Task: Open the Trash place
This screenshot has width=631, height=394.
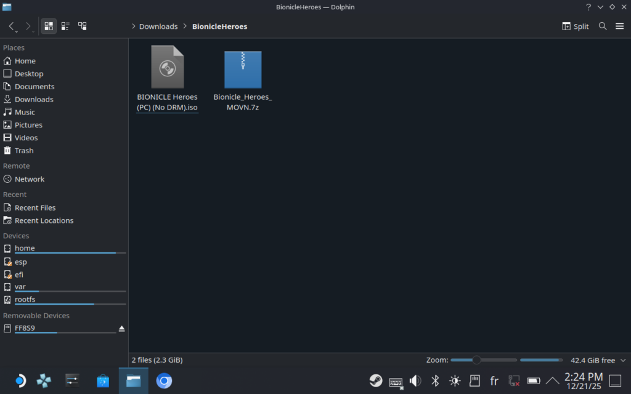Action: point(24,151)
